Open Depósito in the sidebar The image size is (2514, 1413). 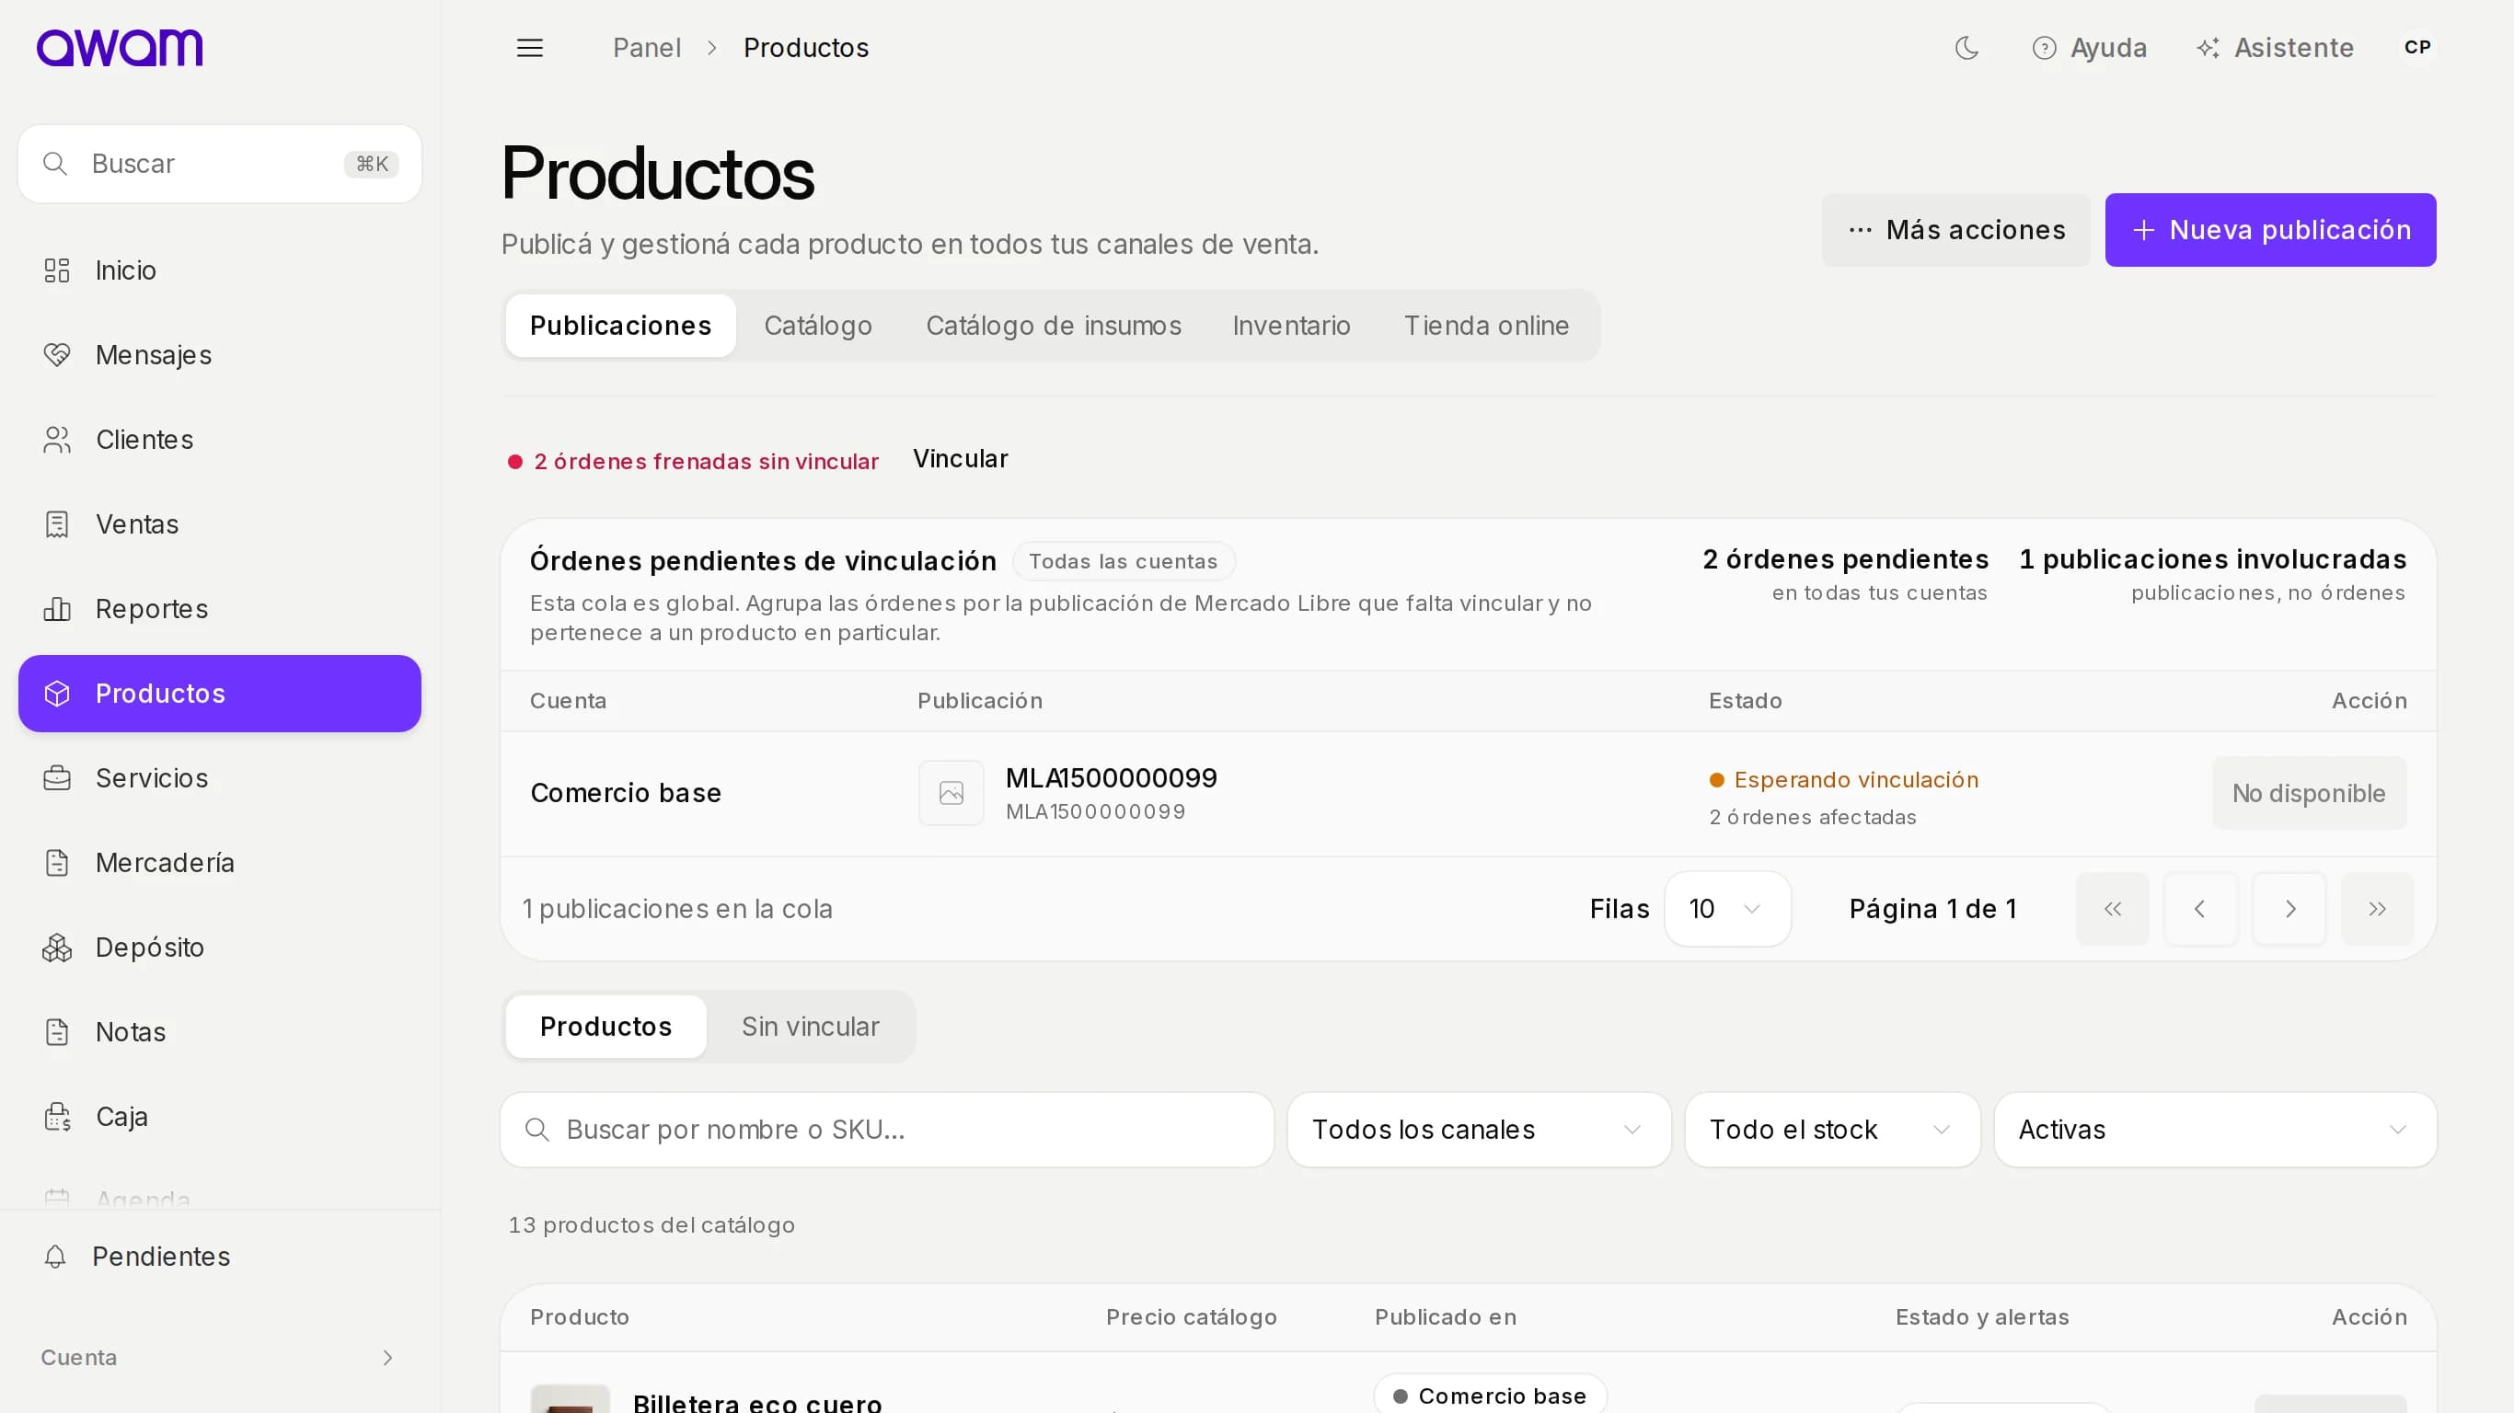tap(220, 948)
